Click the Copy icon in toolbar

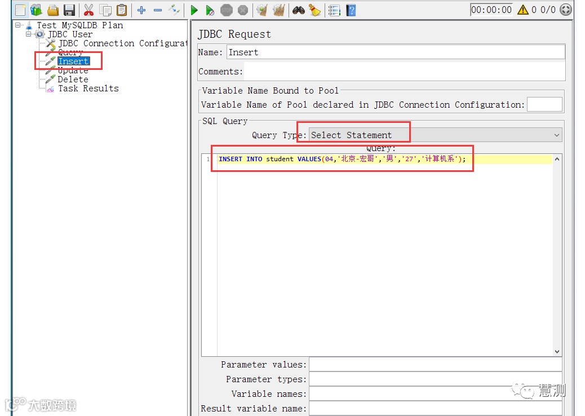(x=105, y=10)
